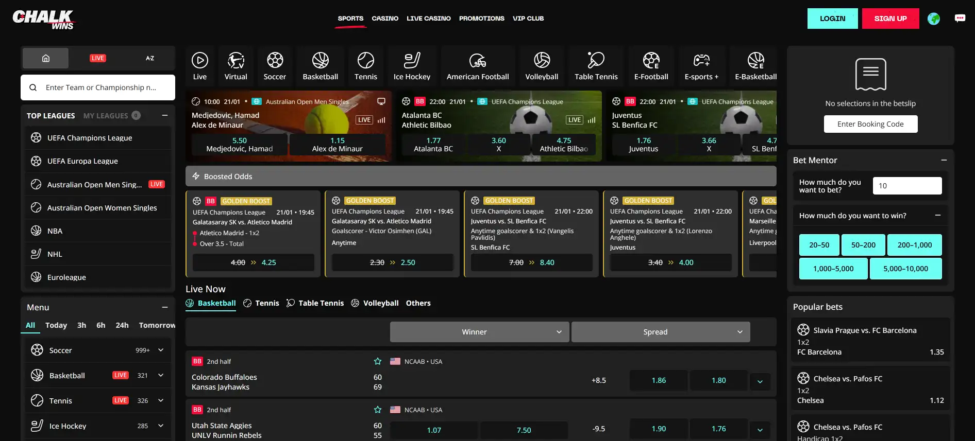This screenshot has height=441, width=975.
Task: Show statistics icon for Medjedovic match
Action: [381, 120]
